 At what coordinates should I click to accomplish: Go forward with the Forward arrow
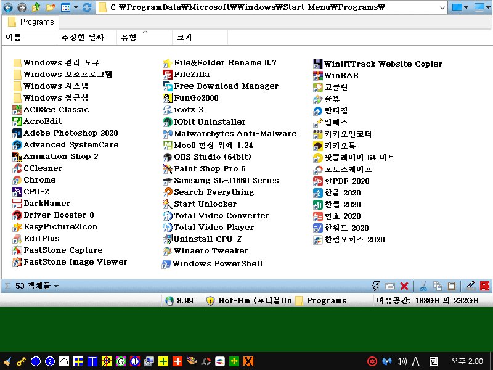[x=22, y=7]
